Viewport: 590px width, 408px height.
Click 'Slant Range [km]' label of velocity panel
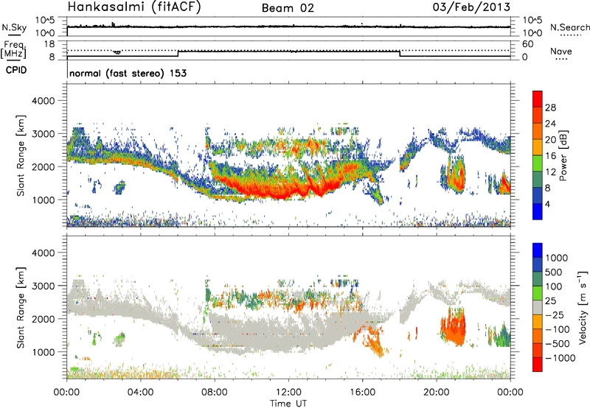21,307
